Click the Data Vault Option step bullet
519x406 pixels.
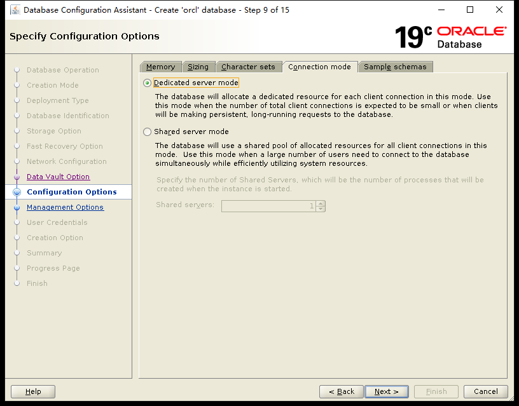[x=17, y=177]
